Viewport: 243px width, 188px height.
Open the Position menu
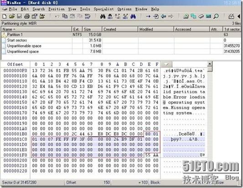[57, 9]
